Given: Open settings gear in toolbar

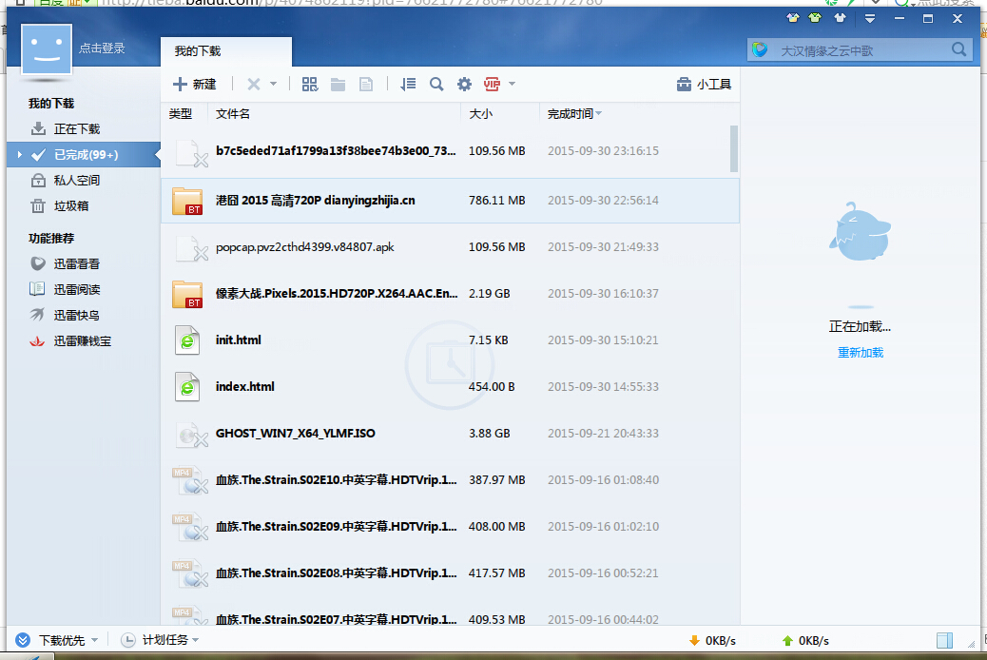Looking at the screenshot, I should click(x=464, y=84).
